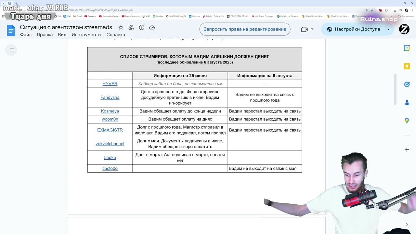Open the Файл menu

26,35
